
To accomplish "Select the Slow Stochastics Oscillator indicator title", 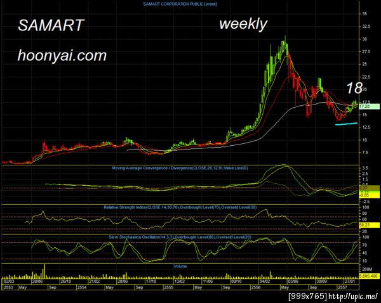I will click(x=180, y=237).
